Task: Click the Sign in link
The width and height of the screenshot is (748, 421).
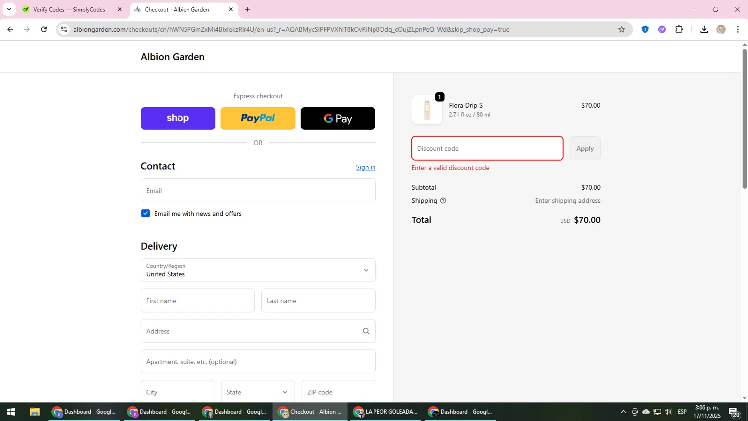Action: [366, 167]
